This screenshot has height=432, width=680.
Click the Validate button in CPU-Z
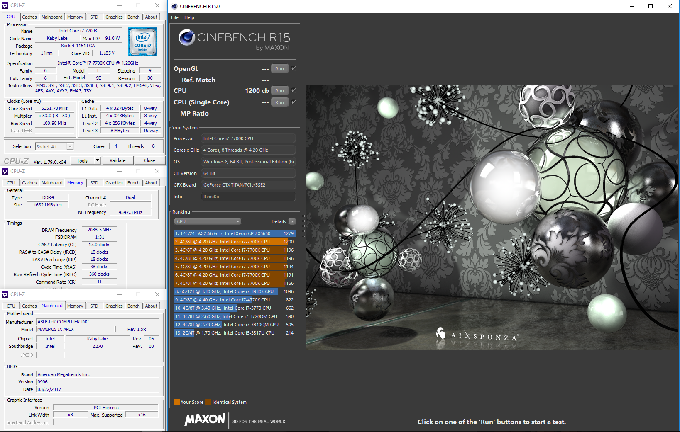click(x=117, y=160)
